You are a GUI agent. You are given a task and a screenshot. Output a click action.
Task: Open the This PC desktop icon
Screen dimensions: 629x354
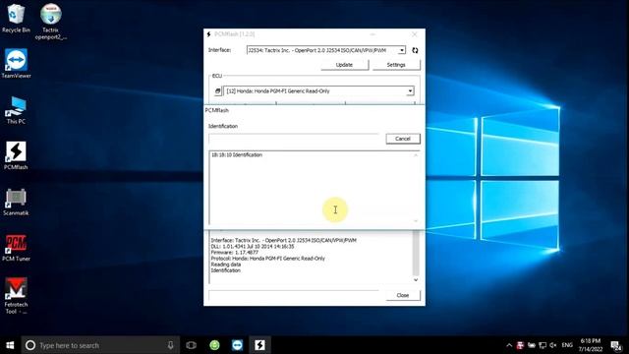coord(16,109)
